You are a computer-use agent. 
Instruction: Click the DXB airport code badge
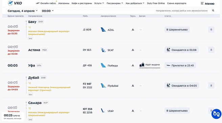43,78
